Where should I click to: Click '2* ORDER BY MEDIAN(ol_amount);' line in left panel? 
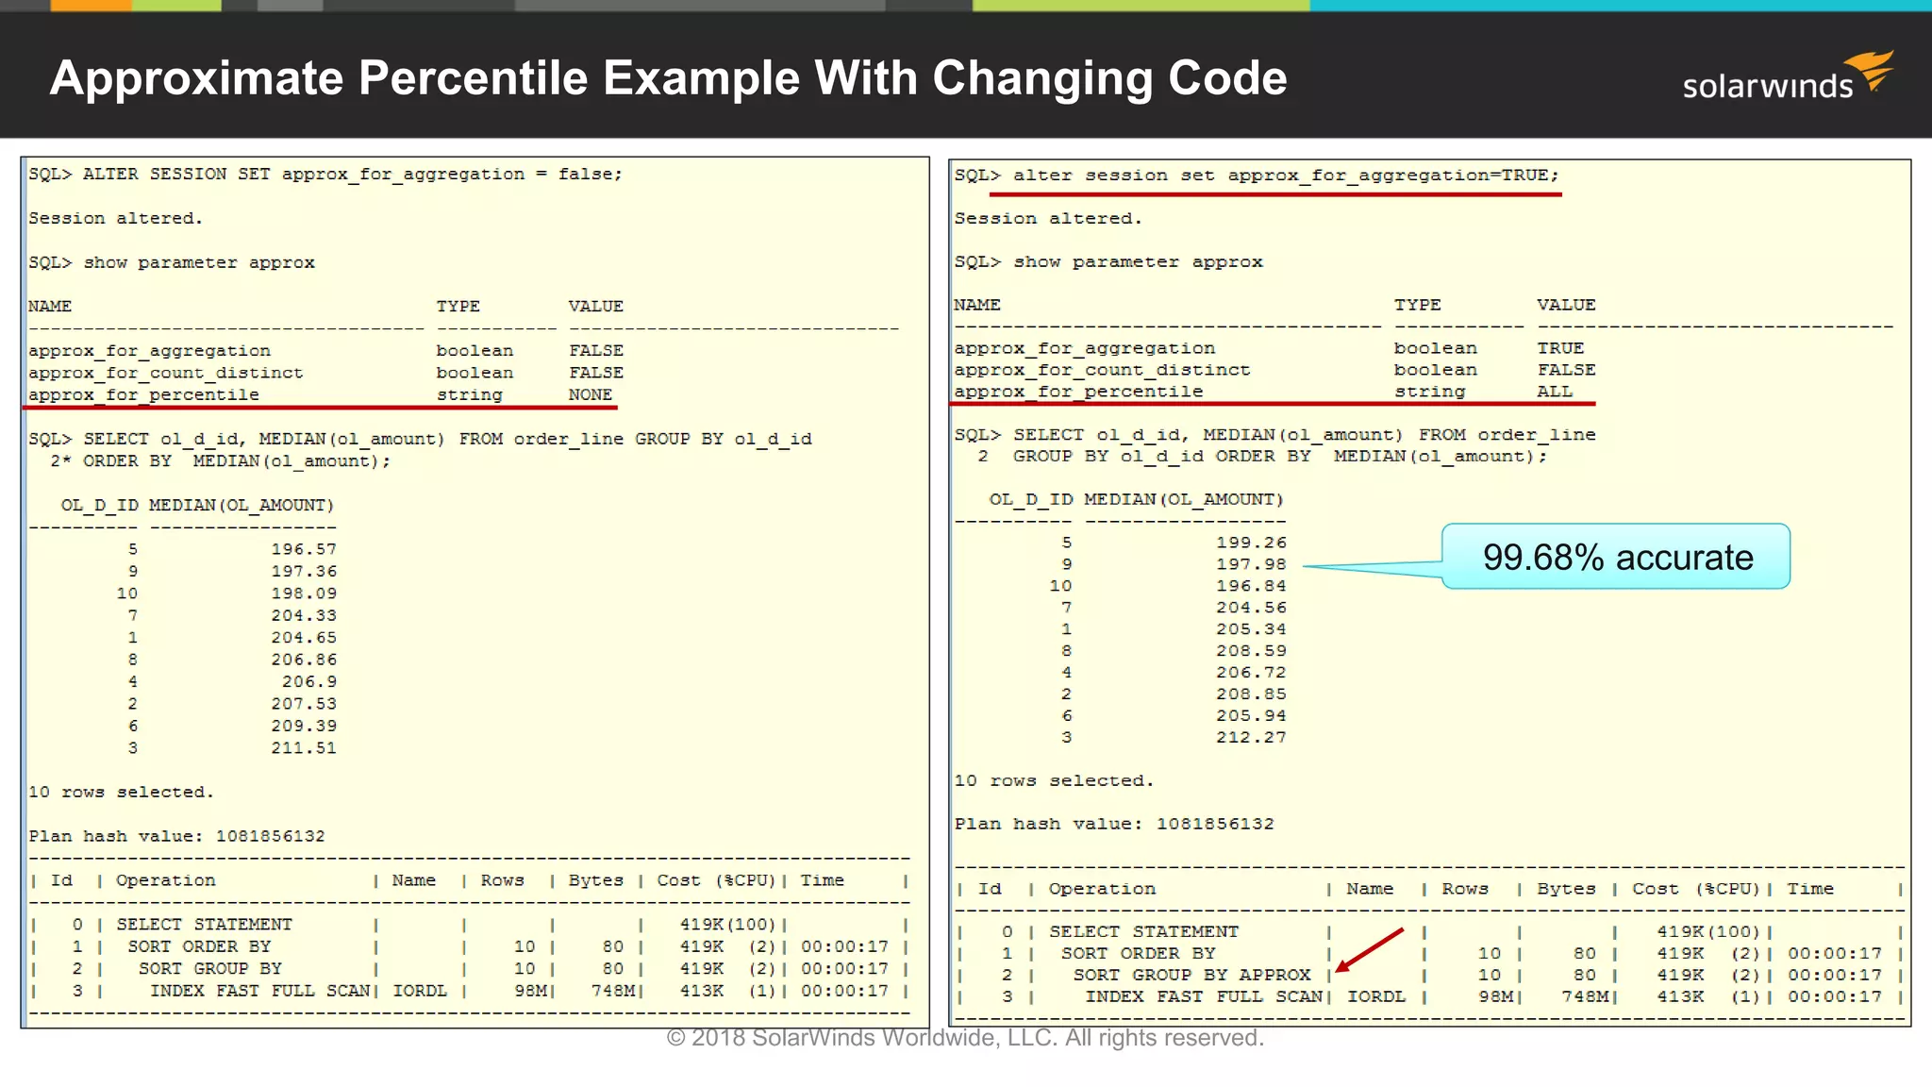220,461
